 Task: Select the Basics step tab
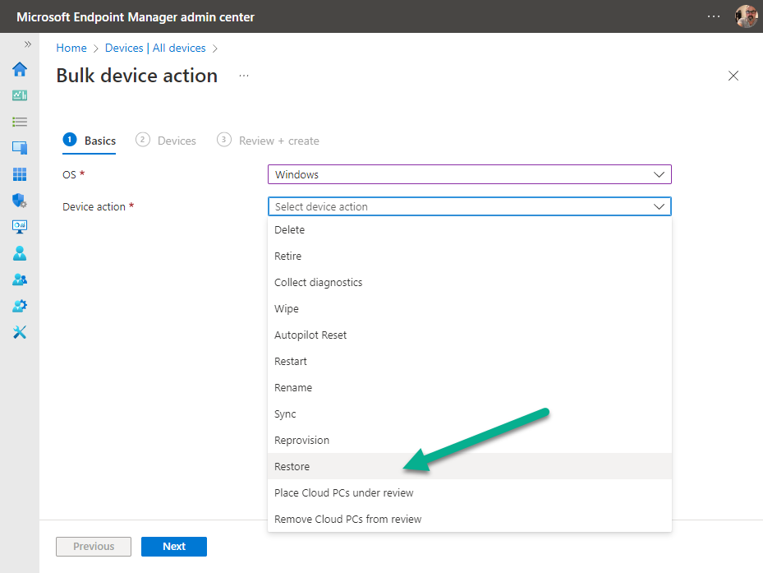89,141
